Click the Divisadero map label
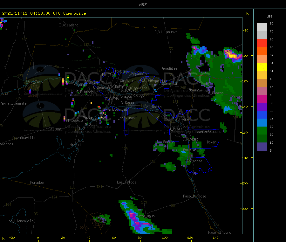This screenshot has width=286, height=242. tap(69, 25)
